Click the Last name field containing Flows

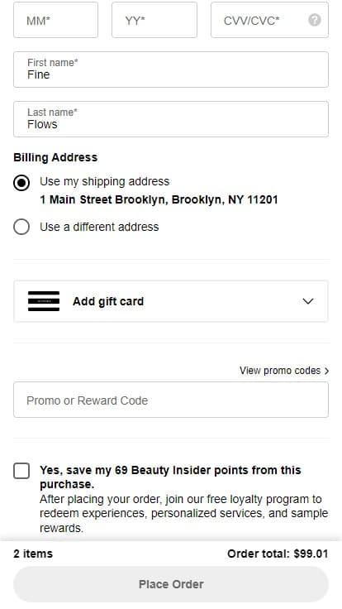click(x=171, y=119)
